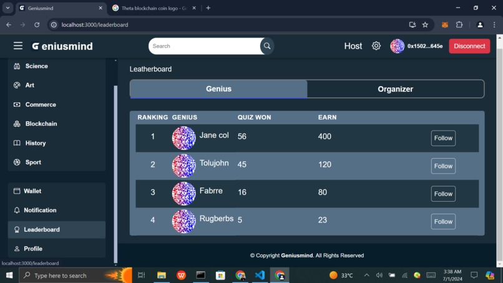
Task: Click Tolujohn's avatar
Action: tap(184, 166)
